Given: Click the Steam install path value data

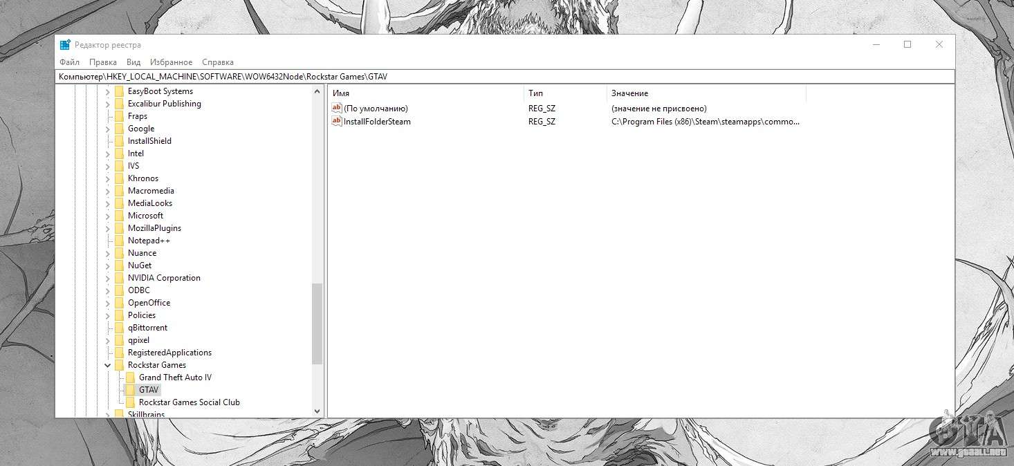Looking at the screenshot, I should (x=706, y=122).
